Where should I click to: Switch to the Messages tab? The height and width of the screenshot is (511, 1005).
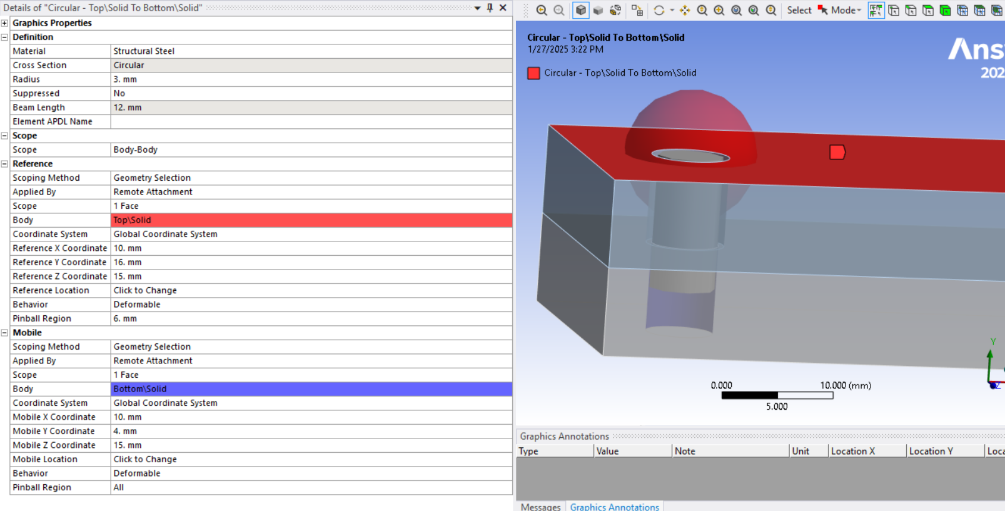pos(540,507)
